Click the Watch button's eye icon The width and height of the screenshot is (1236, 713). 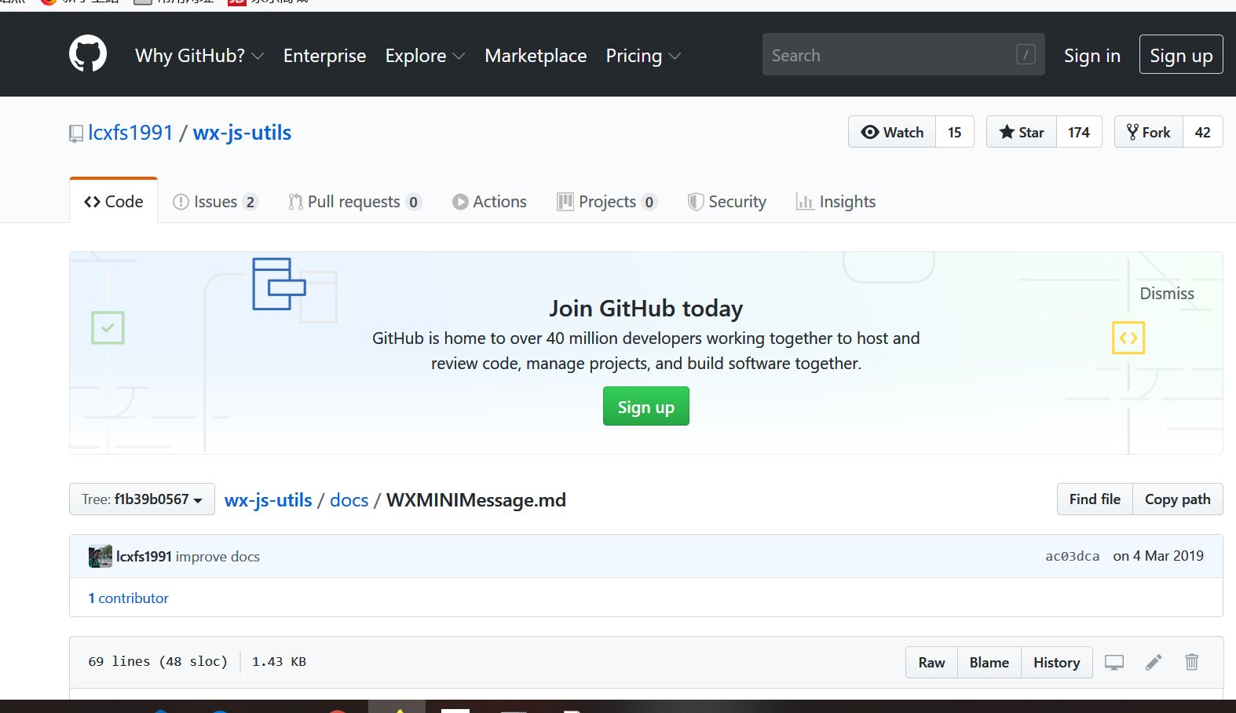869,132
